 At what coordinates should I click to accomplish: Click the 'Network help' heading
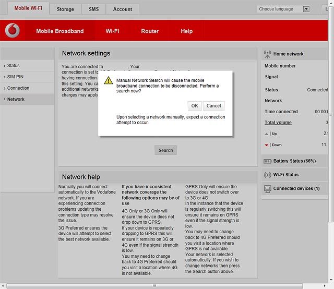[81, 177]
